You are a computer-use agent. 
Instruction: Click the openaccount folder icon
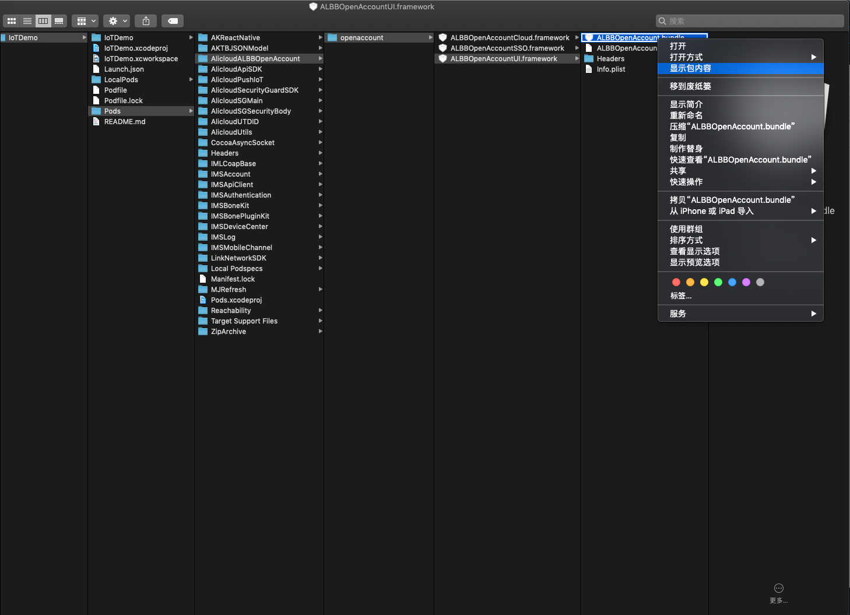(x=332, y=38)
